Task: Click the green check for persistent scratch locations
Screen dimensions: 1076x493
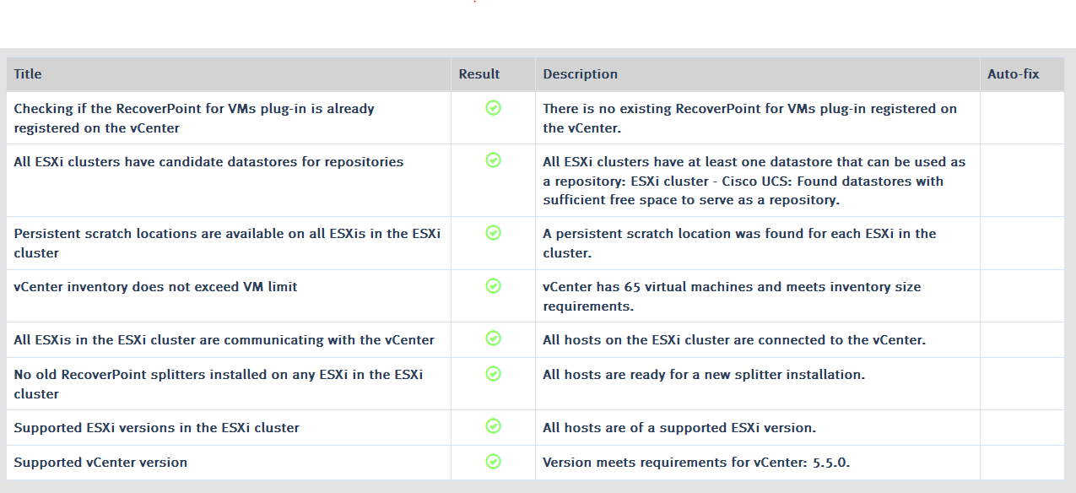Action: (494, 232)
